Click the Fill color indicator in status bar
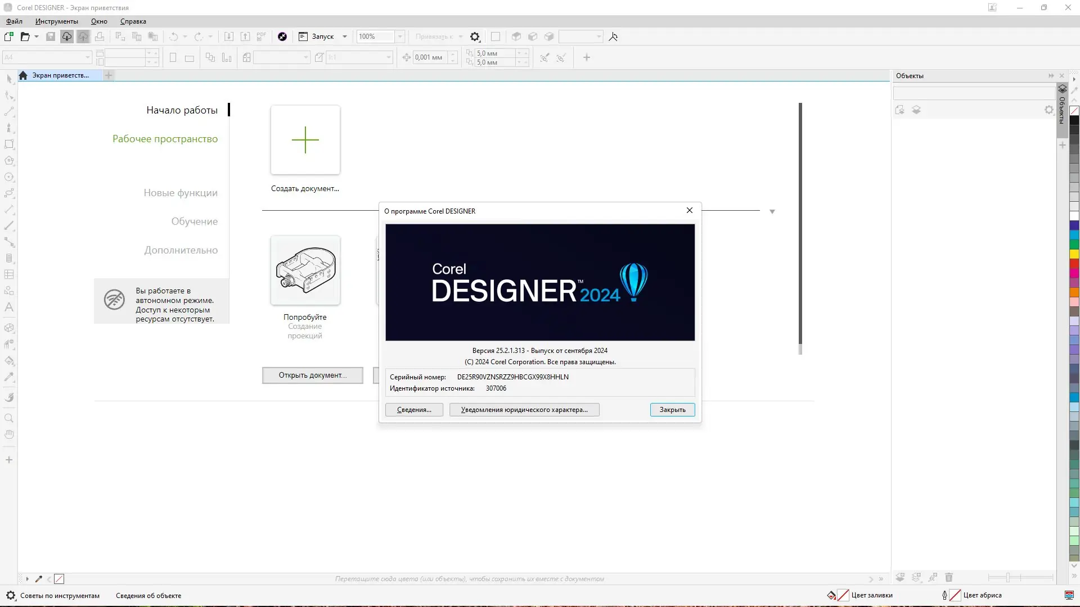1080x607 pixels. point(843,595)
